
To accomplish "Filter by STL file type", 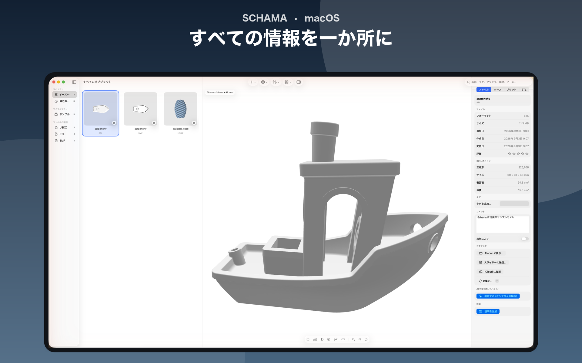I will pyautogui.click(x=65, y=134).
